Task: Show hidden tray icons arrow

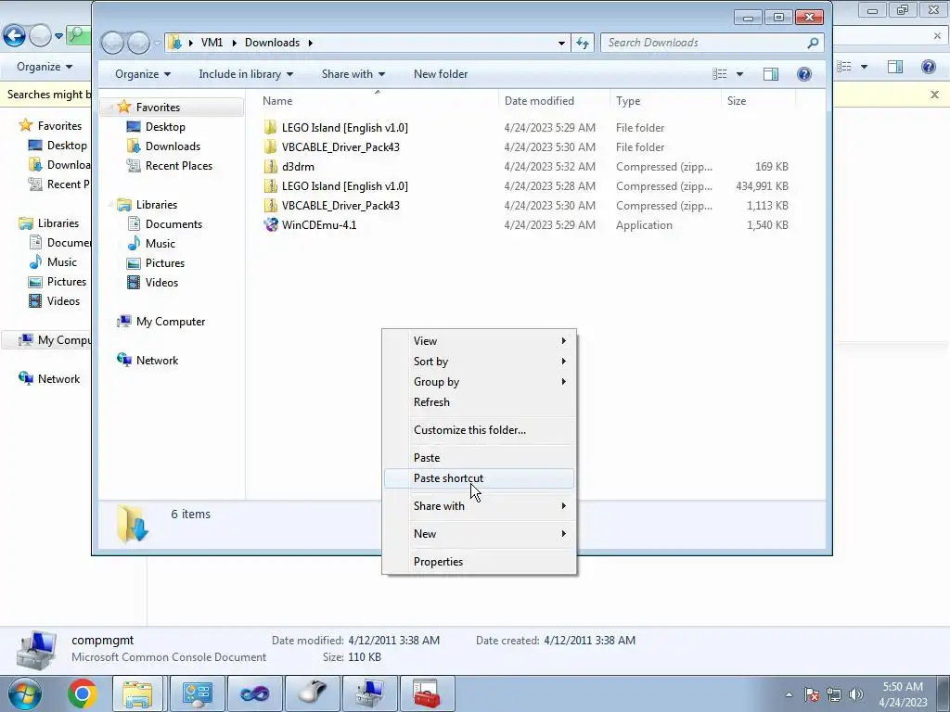Action: [789, 694]
